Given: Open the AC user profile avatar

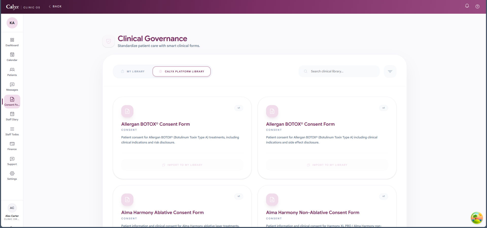Looking at the screenshot, I should click(12, 208).
